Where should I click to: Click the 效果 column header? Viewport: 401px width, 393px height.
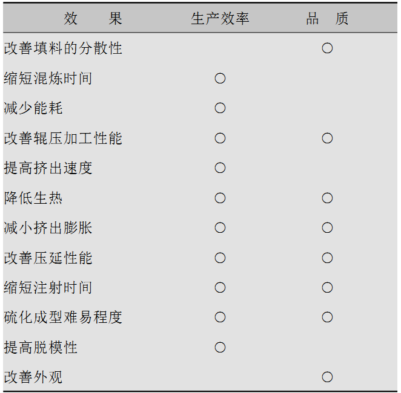click(93, 18)
